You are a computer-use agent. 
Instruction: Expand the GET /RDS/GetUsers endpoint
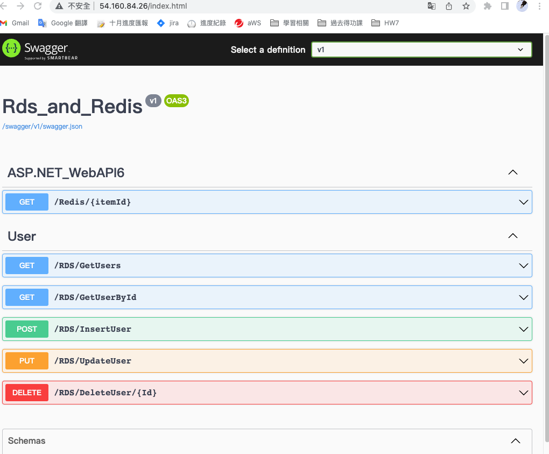(268, 266)
